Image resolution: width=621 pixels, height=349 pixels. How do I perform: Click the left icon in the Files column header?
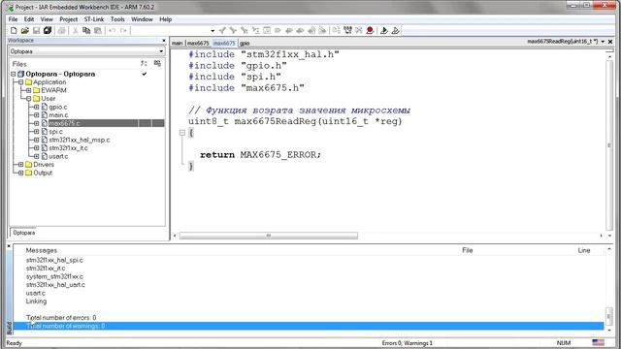click(144, 63)
